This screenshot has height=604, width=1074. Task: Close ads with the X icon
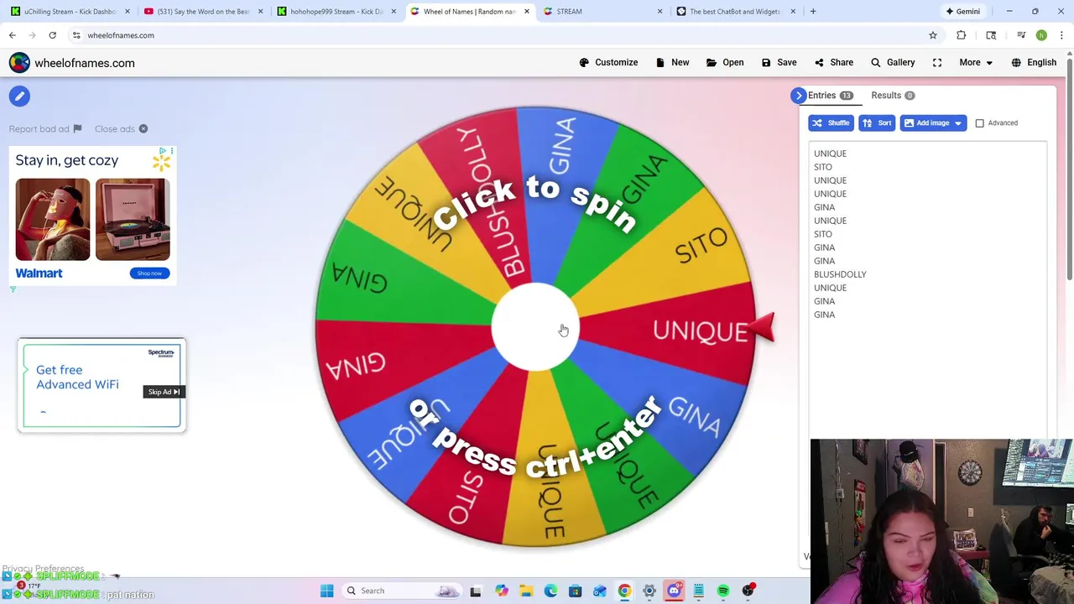pyautogui.click(x=143, y=129)
